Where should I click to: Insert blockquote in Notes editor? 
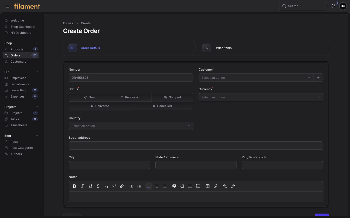[x=174, y=186]
